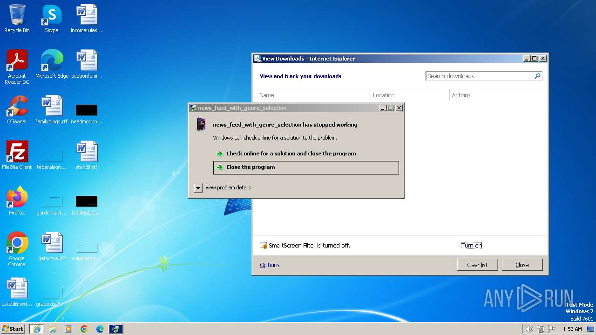This screenshot has height=335, width=596.
Task: Open the volumecurr desktop file
Action: (x=87, y=250)
